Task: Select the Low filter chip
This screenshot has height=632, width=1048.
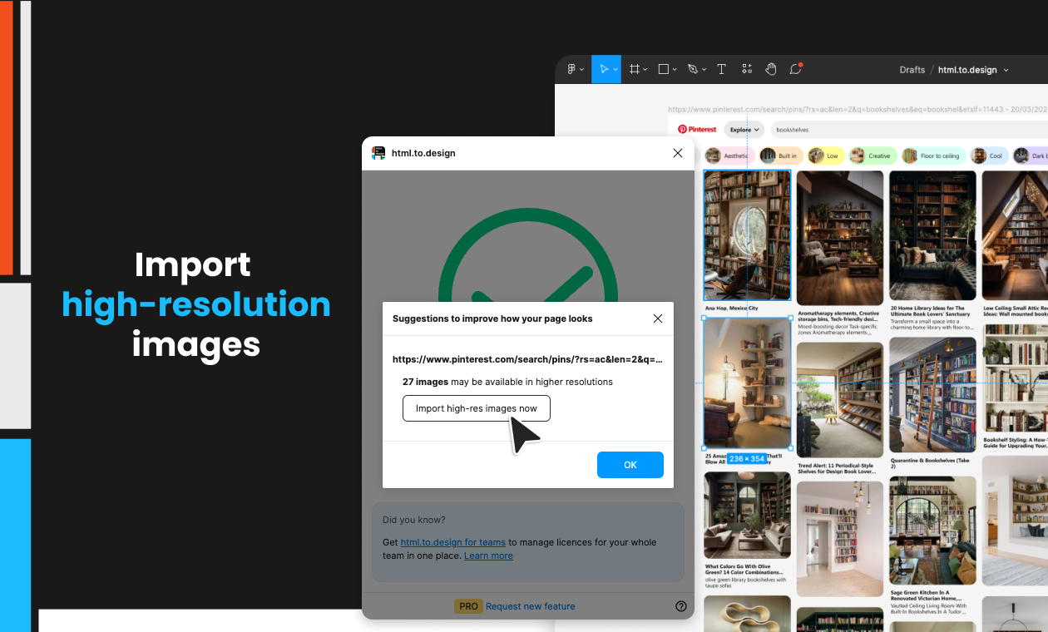Action: 824,156
